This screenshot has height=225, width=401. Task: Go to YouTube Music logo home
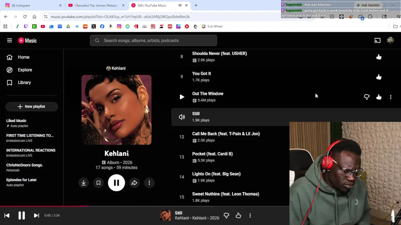pyautogui.click(x=27, y=40)
